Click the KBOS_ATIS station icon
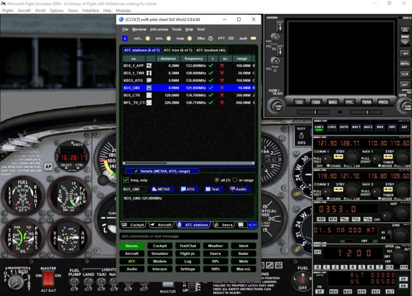 pyautogui.click(x=149, y=80)
